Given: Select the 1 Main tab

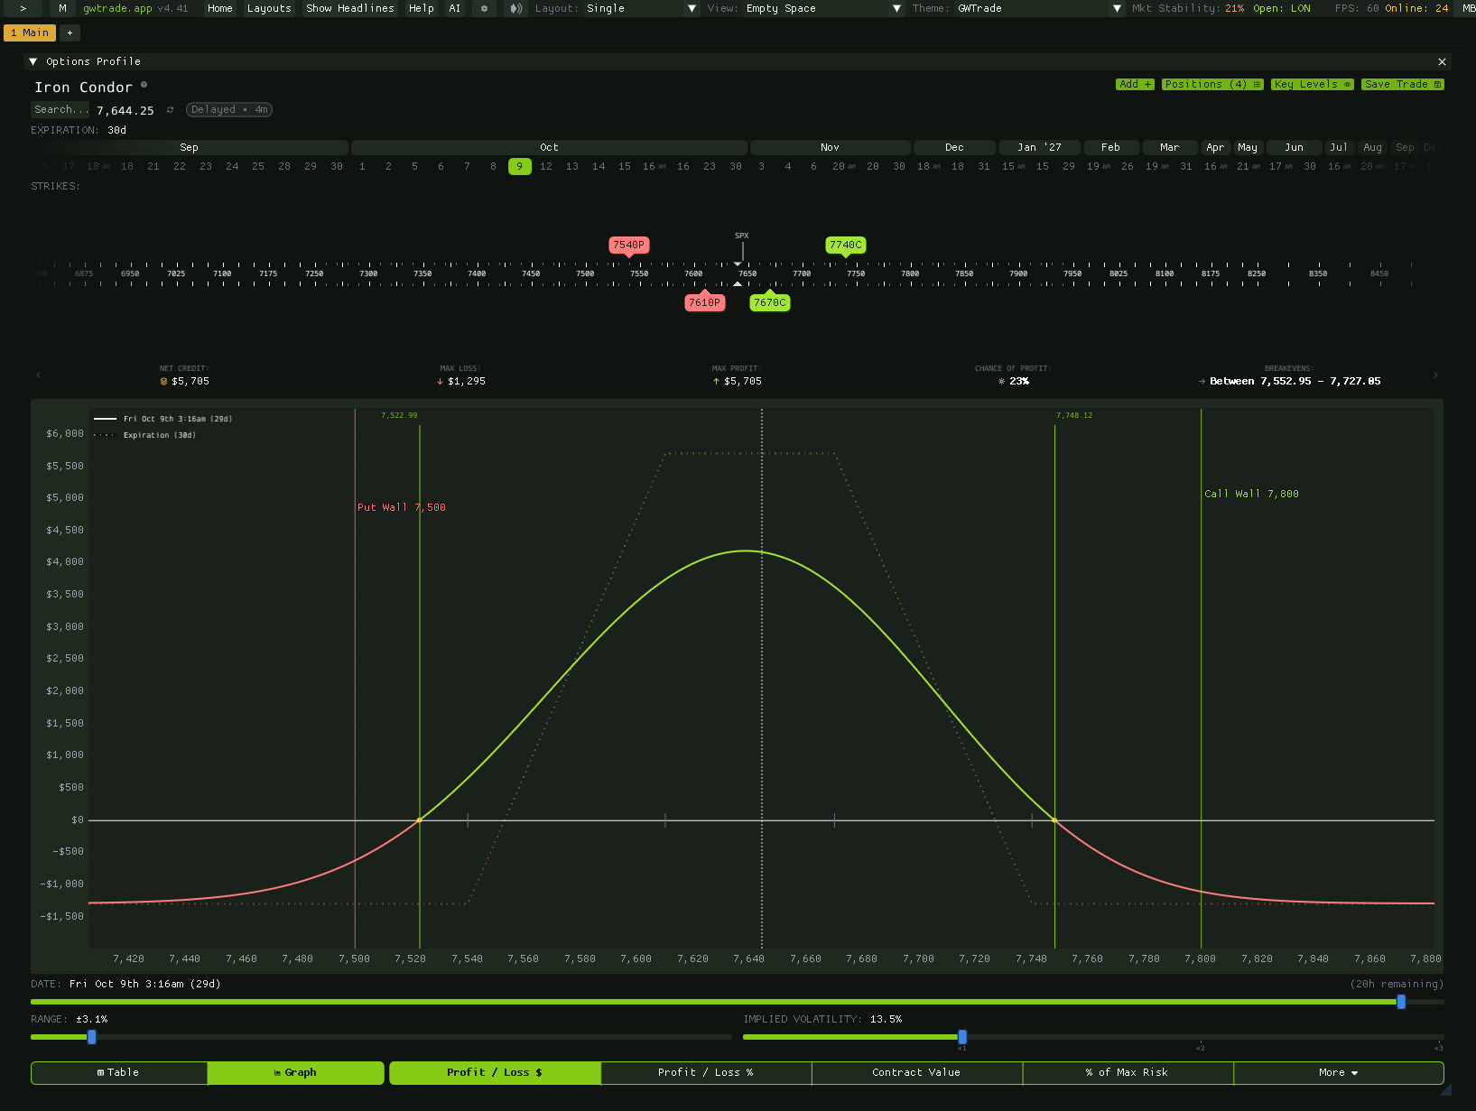Looking at the screenshot, I should [30, 32].
